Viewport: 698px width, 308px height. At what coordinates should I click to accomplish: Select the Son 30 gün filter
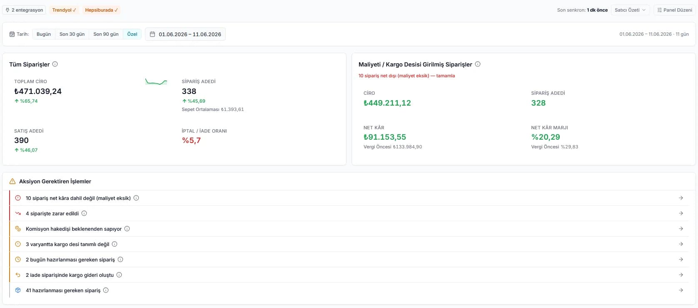coord(72,34)
